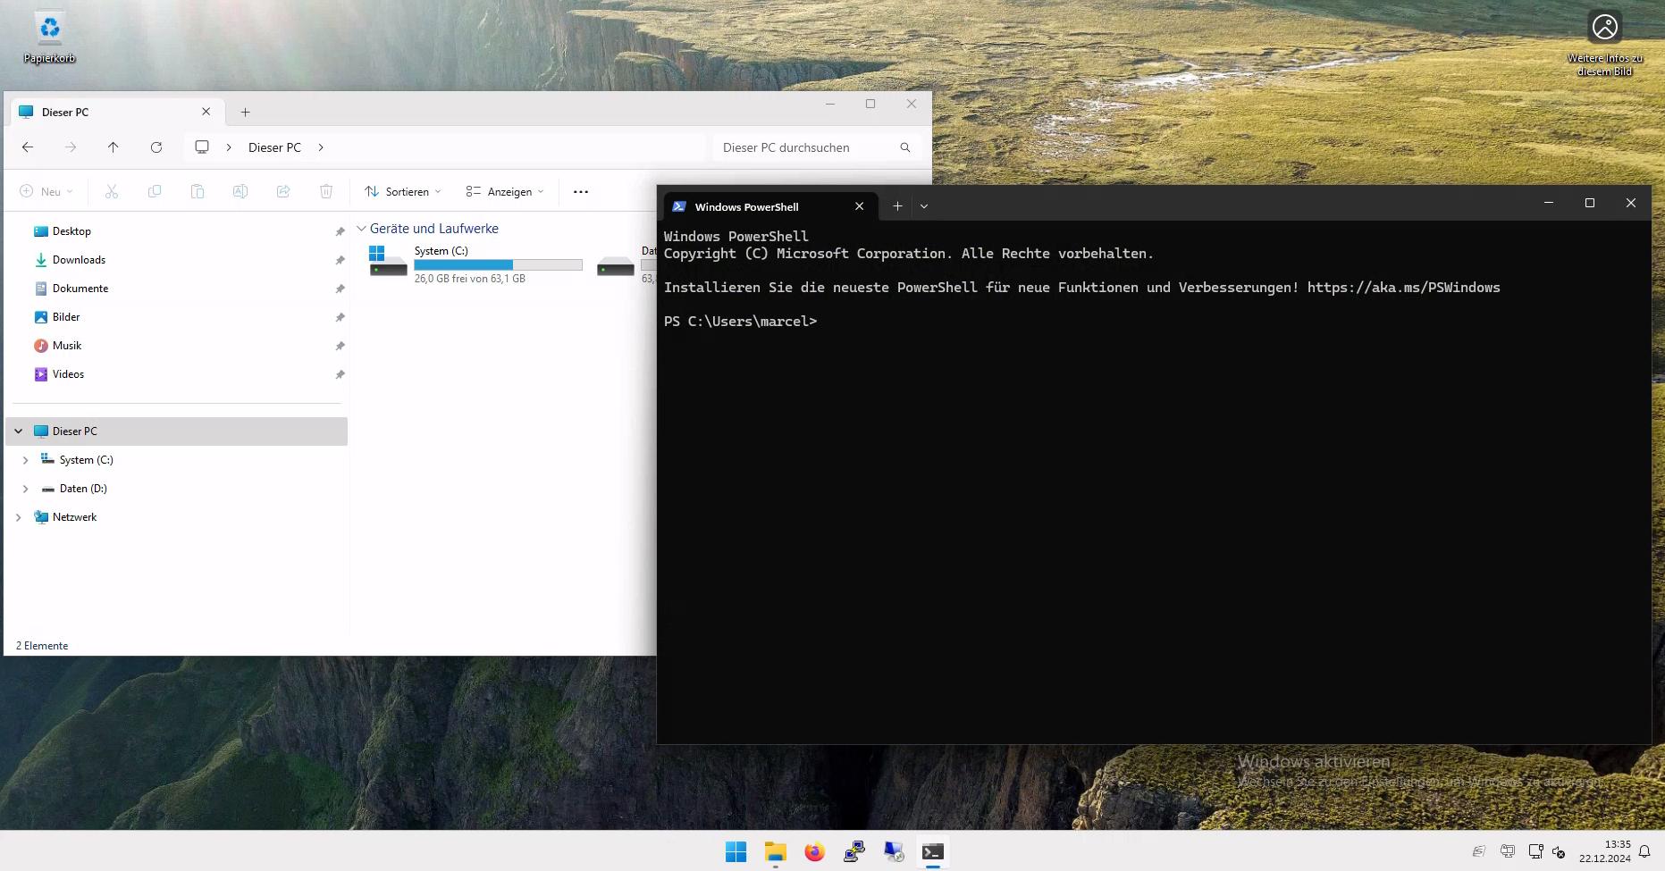This screenshot has height=871, width=1665.
Task: Click the back navigation arrow
Action: (x=28, y=147)
